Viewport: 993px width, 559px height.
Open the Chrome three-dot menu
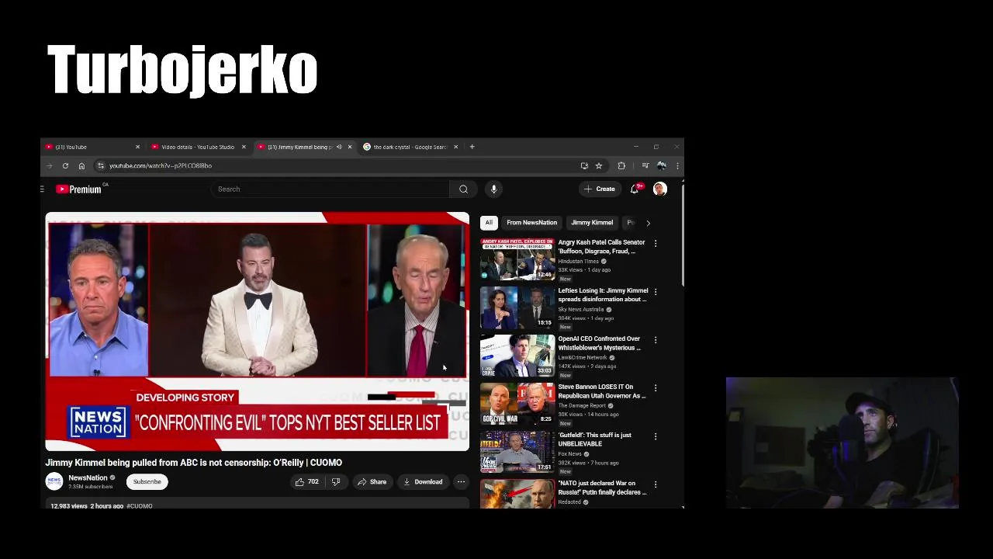pos(677,165)
